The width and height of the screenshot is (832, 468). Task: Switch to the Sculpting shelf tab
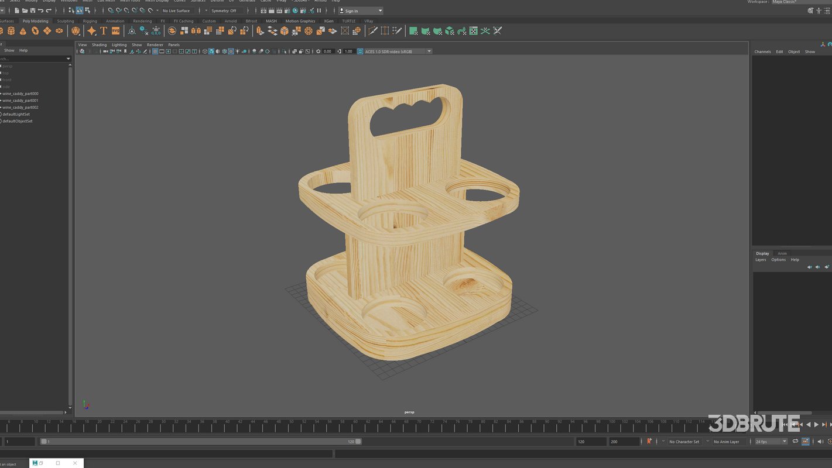click(x=65, y=21)
